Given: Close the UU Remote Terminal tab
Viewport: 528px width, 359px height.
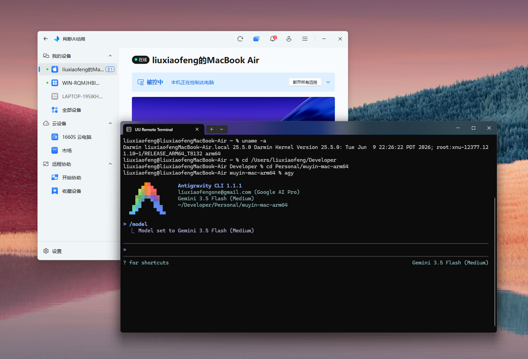Looking at the screenshot, I should [197, 129].
